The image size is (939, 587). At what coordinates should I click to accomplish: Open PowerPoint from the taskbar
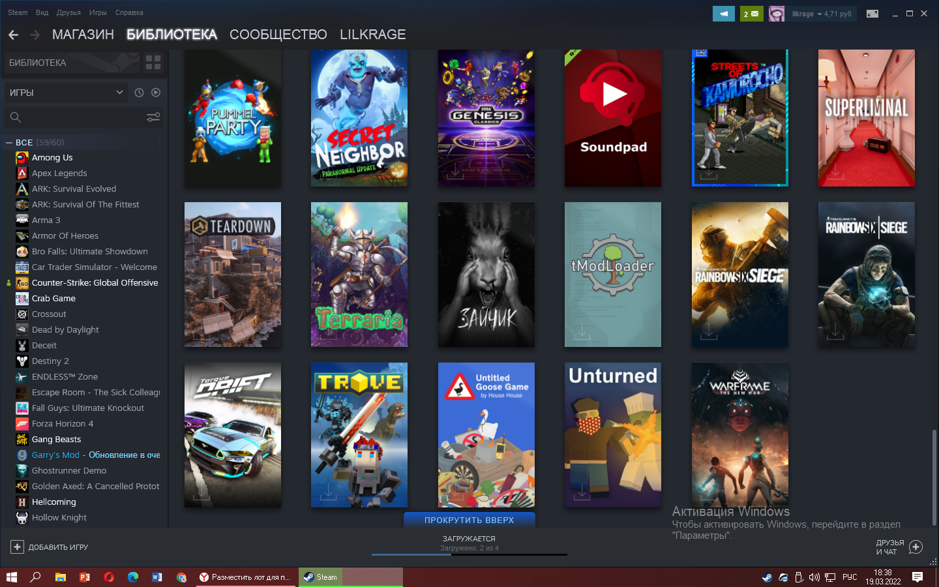[85, 577]
